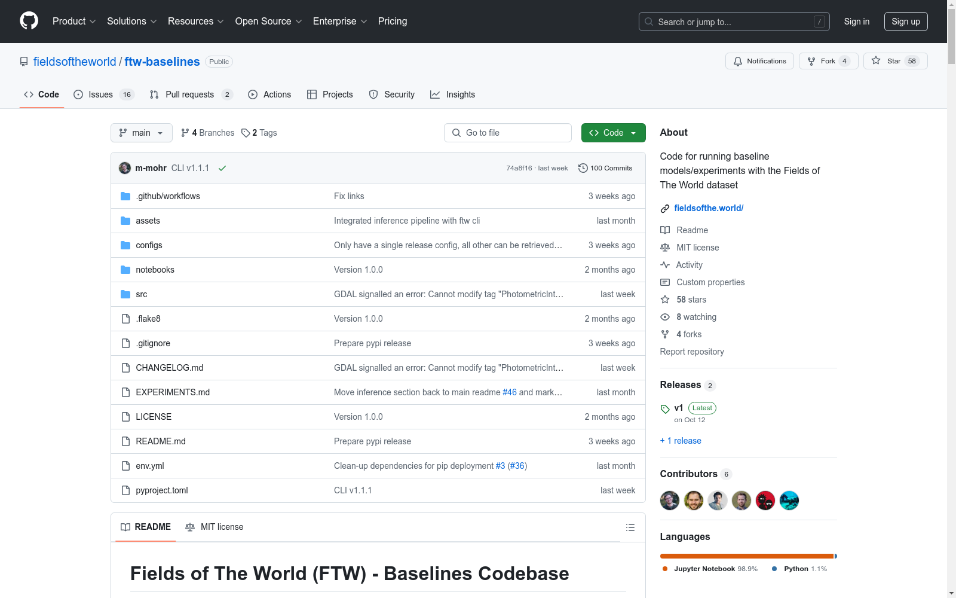This screenshot has height=598, width=956.
Task: Expand the Solutions menu
Action: pyautogui.click(x=132, y=21)
